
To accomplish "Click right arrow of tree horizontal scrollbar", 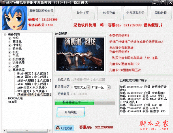I will tap(50, 131).
